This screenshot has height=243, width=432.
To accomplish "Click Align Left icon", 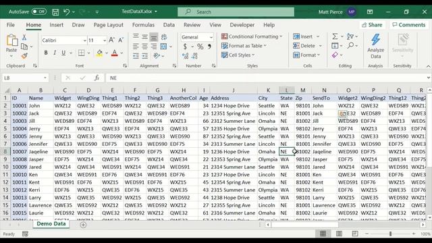I will pyautogui.click(x=136, y=47).
